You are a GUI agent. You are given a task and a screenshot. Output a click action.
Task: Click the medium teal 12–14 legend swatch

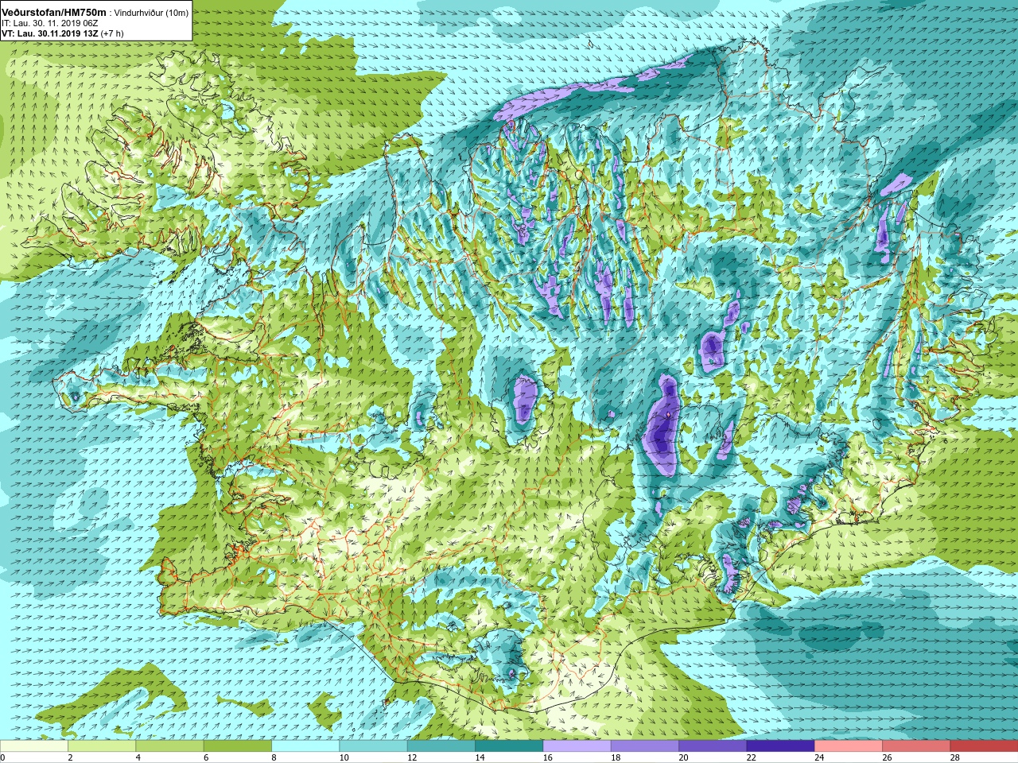(441, 746)
